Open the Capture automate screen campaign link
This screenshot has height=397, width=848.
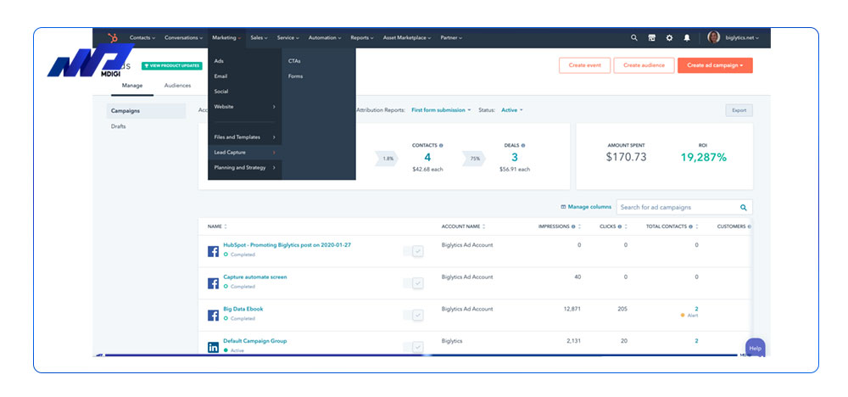click(x=255, y=277)
